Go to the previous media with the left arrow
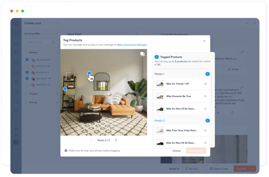The width and height of the screenshot is (269, 177). [91, 140]
